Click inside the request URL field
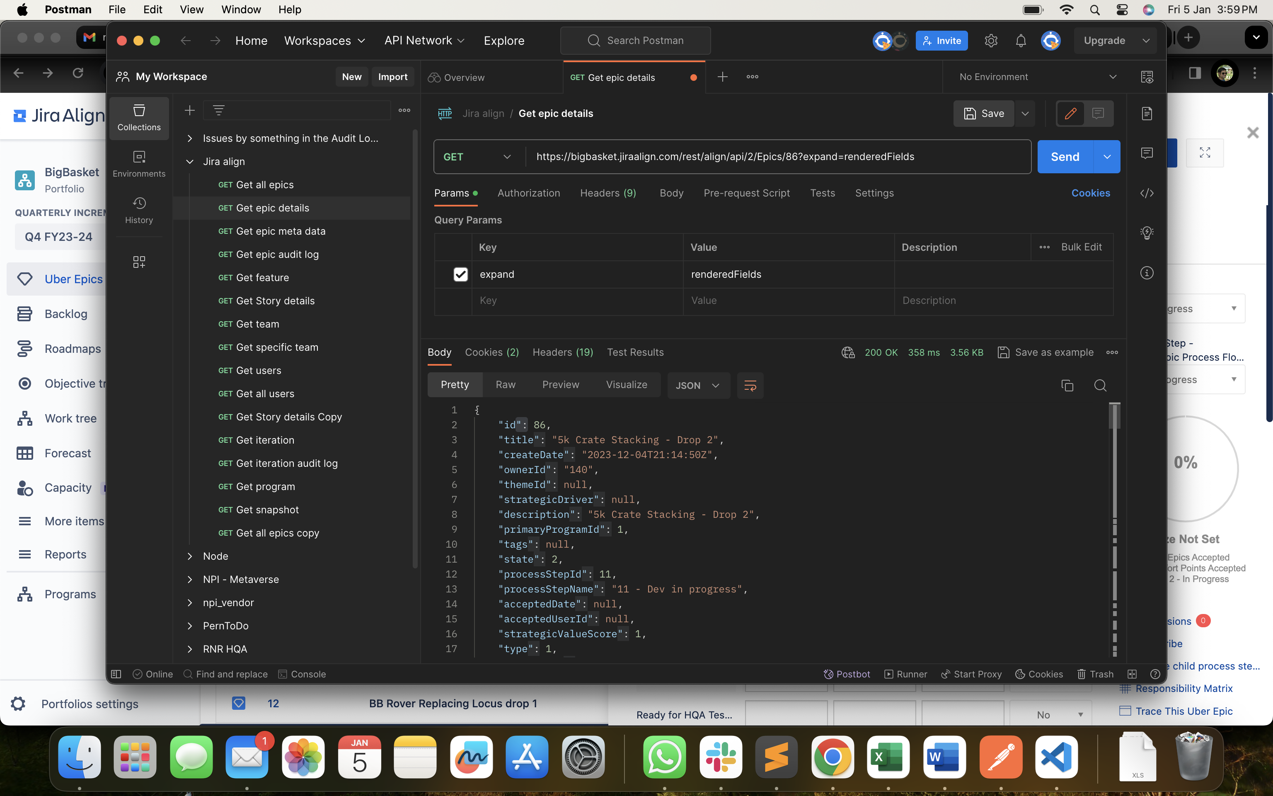Screen dimensions: 1273x796 726,156
